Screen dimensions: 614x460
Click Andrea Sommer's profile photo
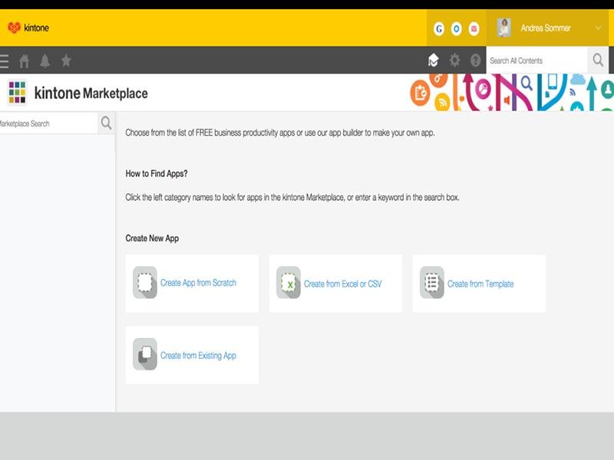[504, 28]
